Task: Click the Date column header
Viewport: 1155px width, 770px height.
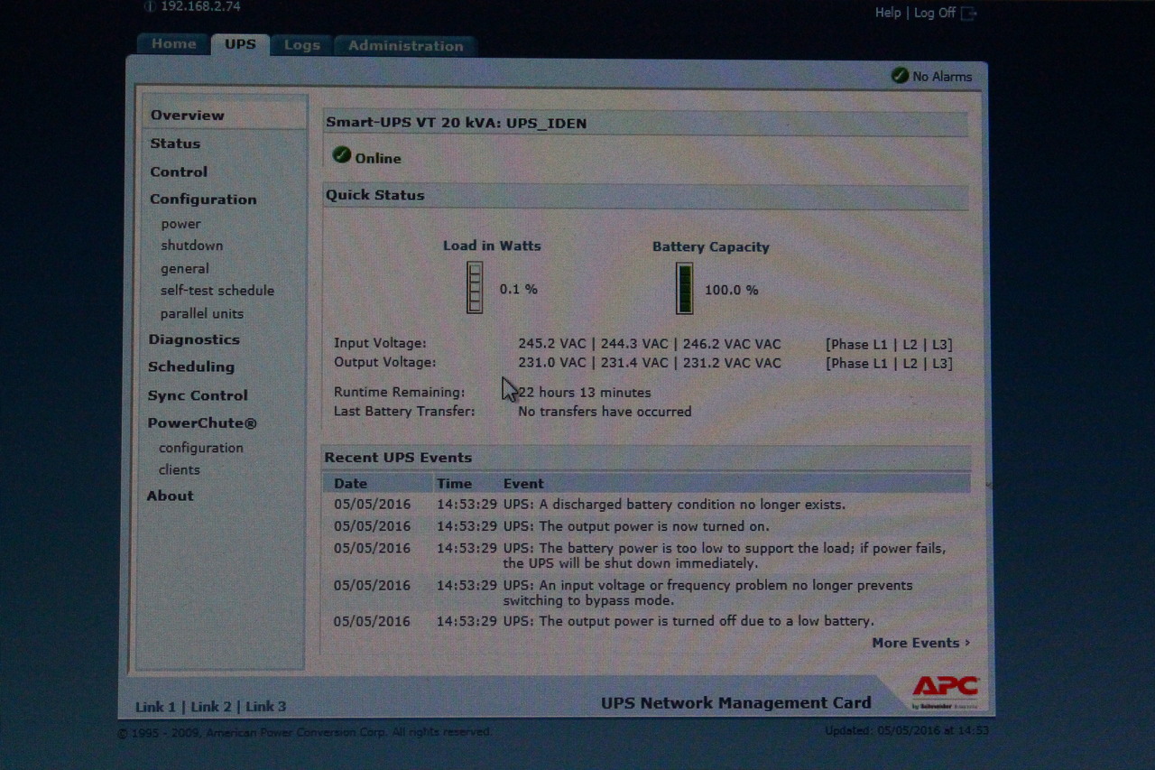Action: [x=350, y=483]
